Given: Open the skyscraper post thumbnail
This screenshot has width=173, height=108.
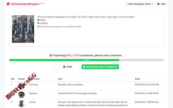Looking at the screenshot, I should (23, 29).
